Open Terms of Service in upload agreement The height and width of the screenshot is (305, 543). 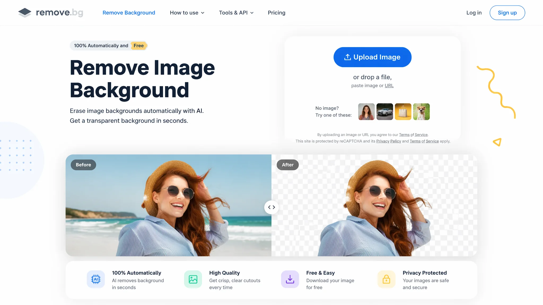pyautogui.click(x=413, y=135)
